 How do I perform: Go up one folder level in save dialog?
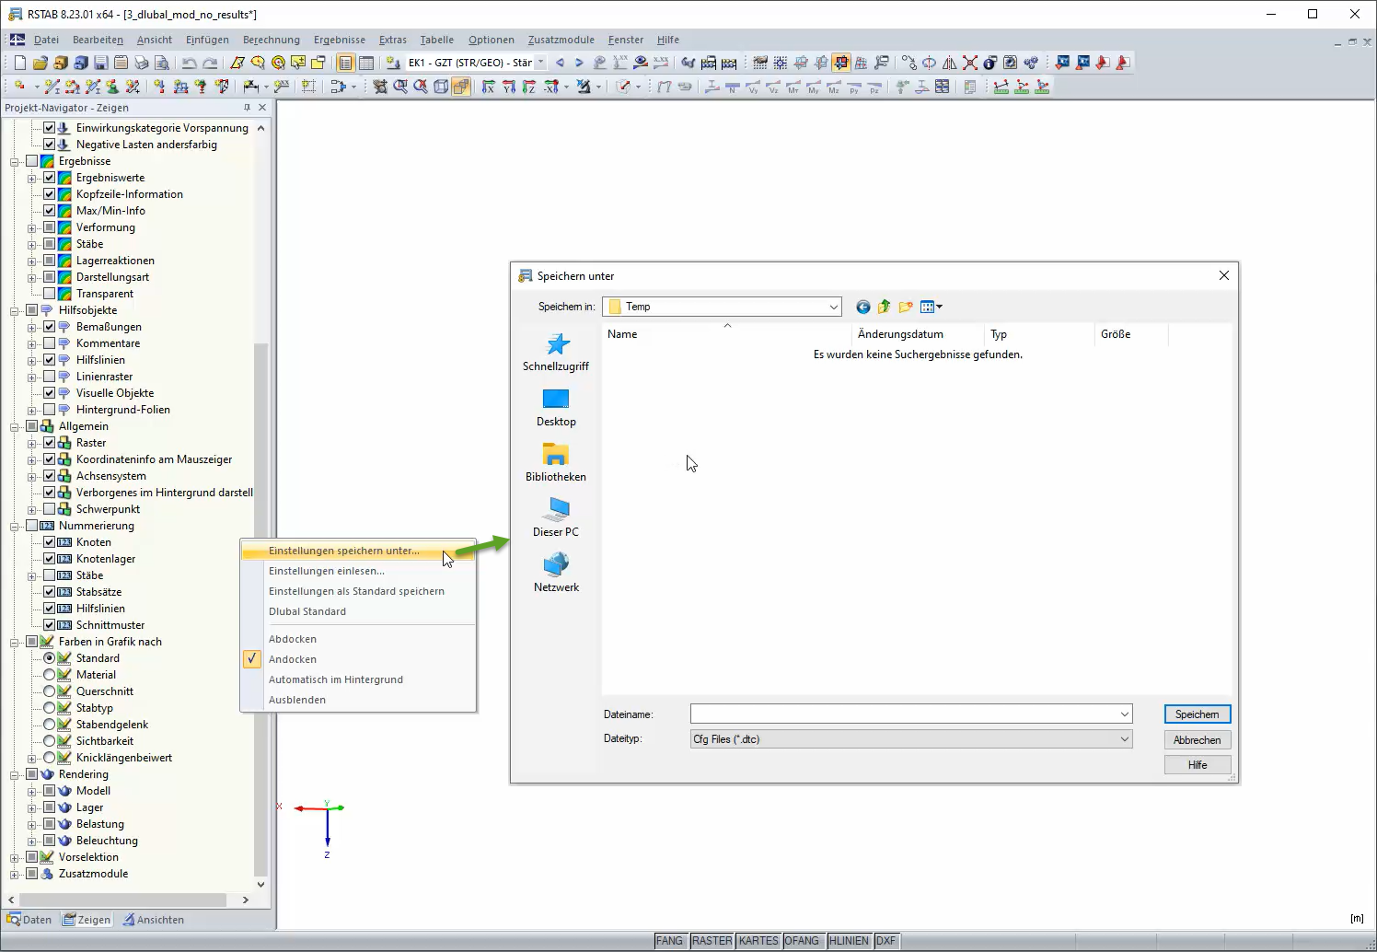point(884,307)
